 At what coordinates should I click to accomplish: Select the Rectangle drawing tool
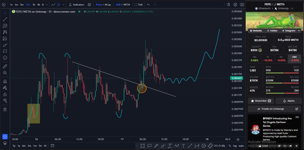coord(143,146)
